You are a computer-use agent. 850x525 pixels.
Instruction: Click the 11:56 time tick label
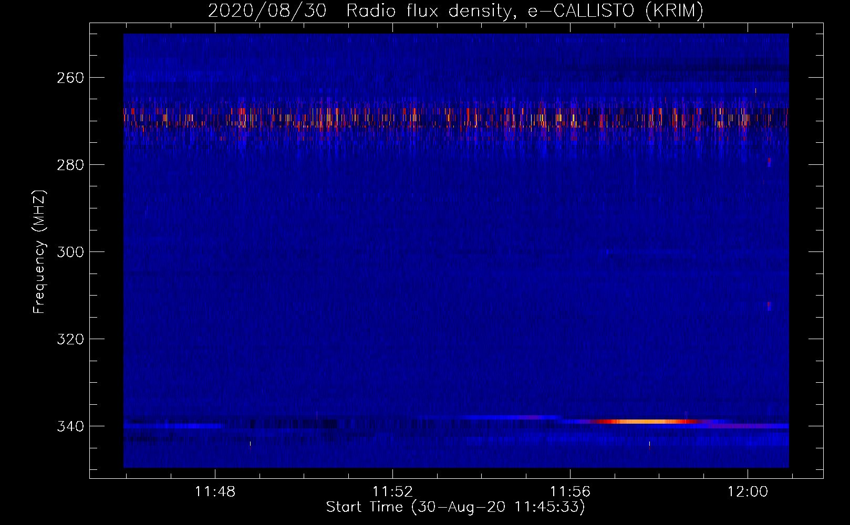[570, 492]
